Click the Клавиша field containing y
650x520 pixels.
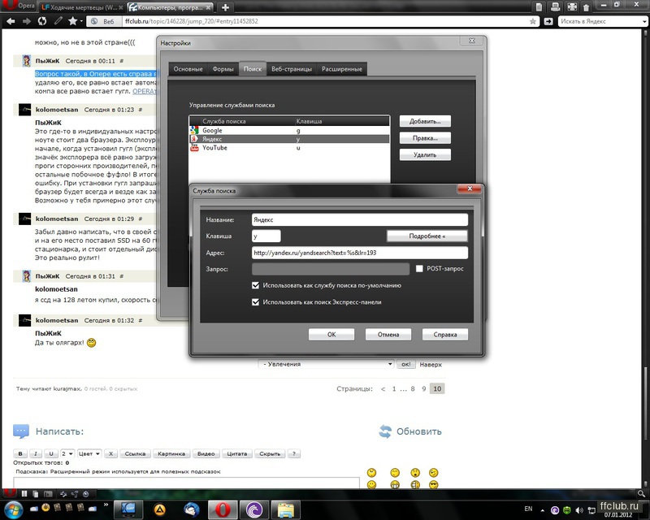[266, 236]
